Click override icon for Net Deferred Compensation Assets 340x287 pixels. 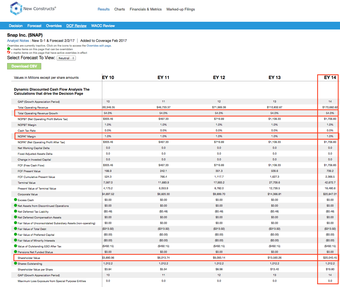coord(16,217)
